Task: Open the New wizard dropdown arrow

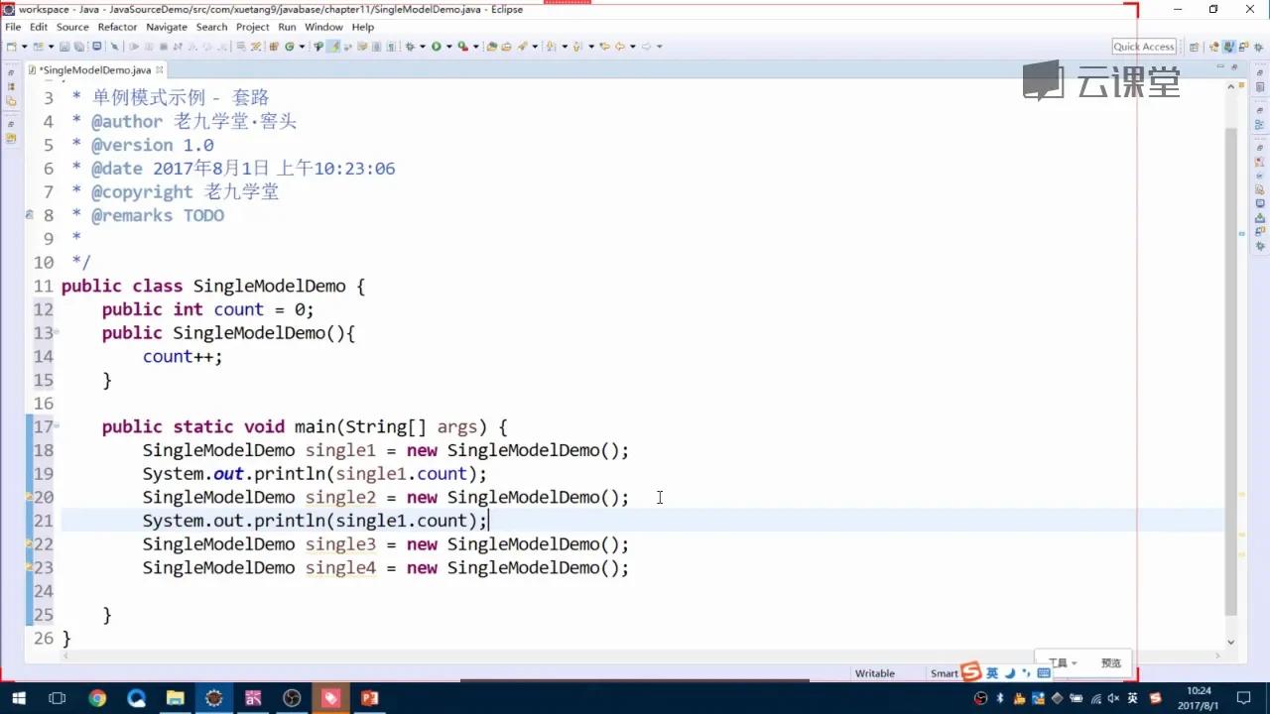Action: click(x=23, y=46)
